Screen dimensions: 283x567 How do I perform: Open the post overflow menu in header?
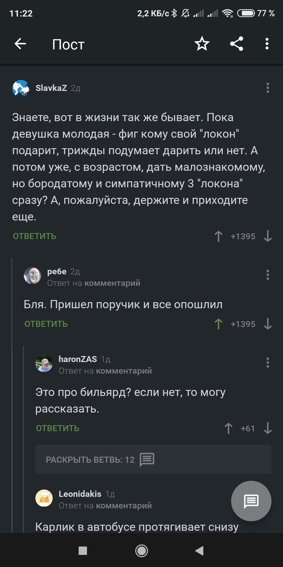coord(267,44)
